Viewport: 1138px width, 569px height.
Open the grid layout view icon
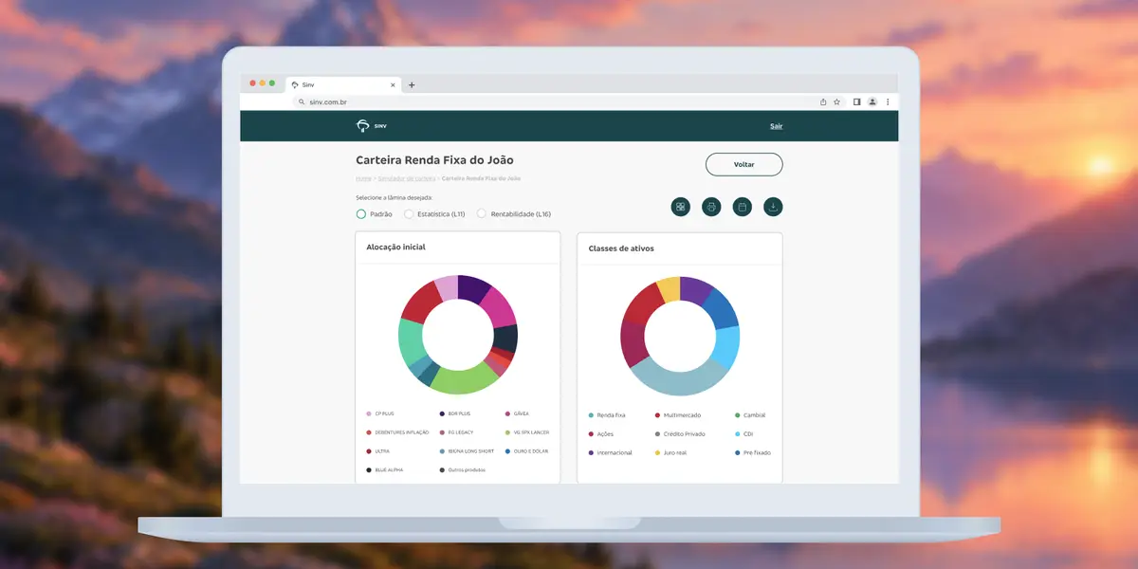(x=680, y=207)
